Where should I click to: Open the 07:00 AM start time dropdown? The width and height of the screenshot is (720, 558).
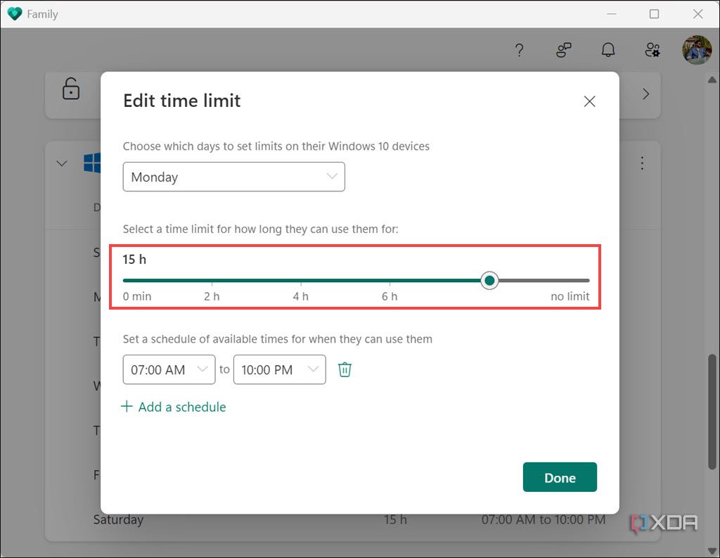(x=169, y=369)
